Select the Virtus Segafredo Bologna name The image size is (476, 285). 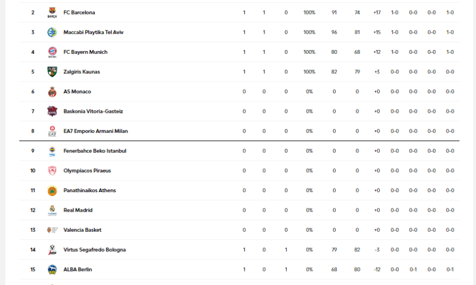tap(94, 250)
